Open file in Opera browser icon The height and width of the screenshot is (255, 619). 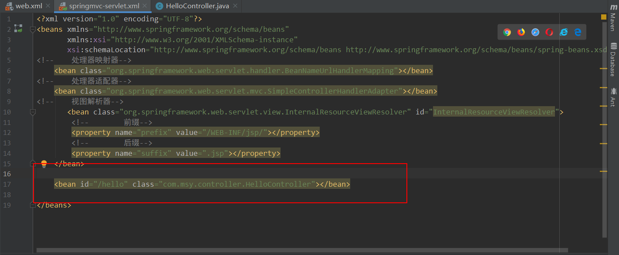549,32
